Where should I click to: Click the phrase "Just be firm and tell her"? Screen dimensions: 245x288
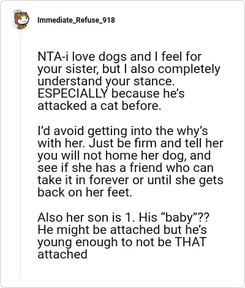(x=156, y=143)
